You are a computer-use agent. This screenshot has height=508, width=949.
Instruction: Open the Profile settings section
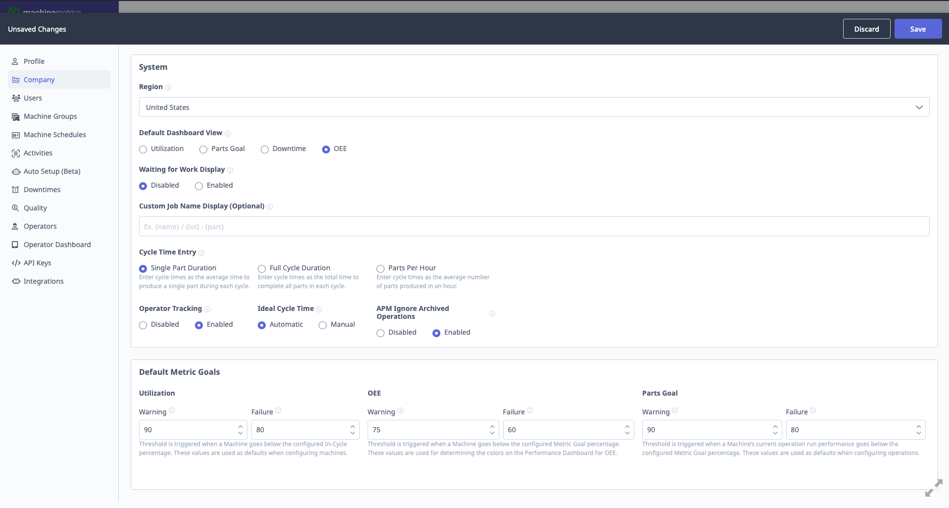point(34,61)
